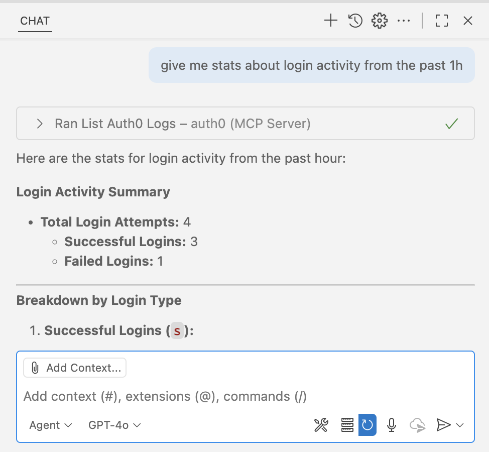The height and width of the screenshot is (452, 489).
Task: Click the server list icon in input bar
Action: point(347,425)
